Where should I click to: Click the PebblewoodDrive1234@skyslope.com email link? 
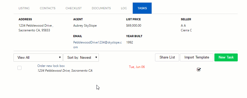(x=97, y=45)
